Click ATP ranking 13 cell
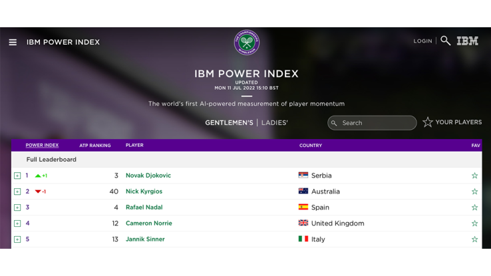This screenshot has height=276, width=491. 115,239
